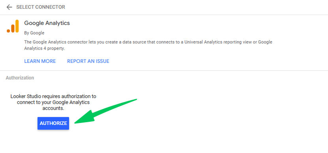Viewport: 328px width, 153px height.
Task: Click the word "accounts." above AUTHORIZE
Action: [x=53, y=109]
